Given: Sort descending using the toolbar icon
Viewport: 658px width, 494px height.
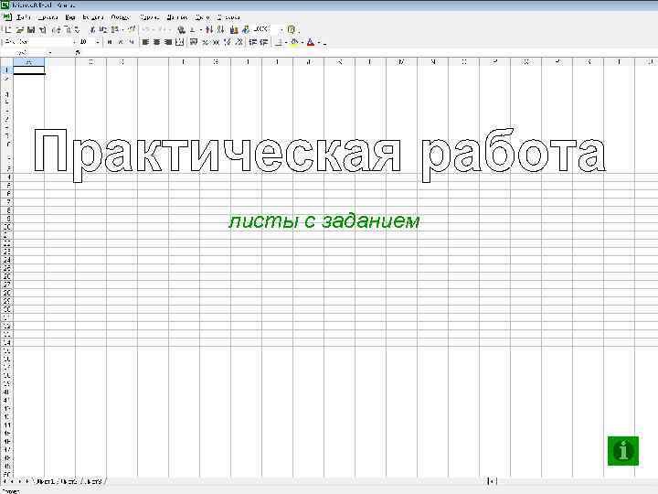Looking at the screenshot, I should [x=220, y=29].
